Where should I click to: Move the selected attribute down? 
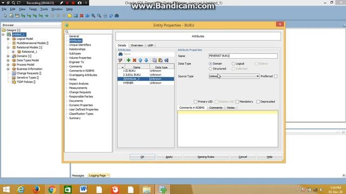[x=146, y=60]
